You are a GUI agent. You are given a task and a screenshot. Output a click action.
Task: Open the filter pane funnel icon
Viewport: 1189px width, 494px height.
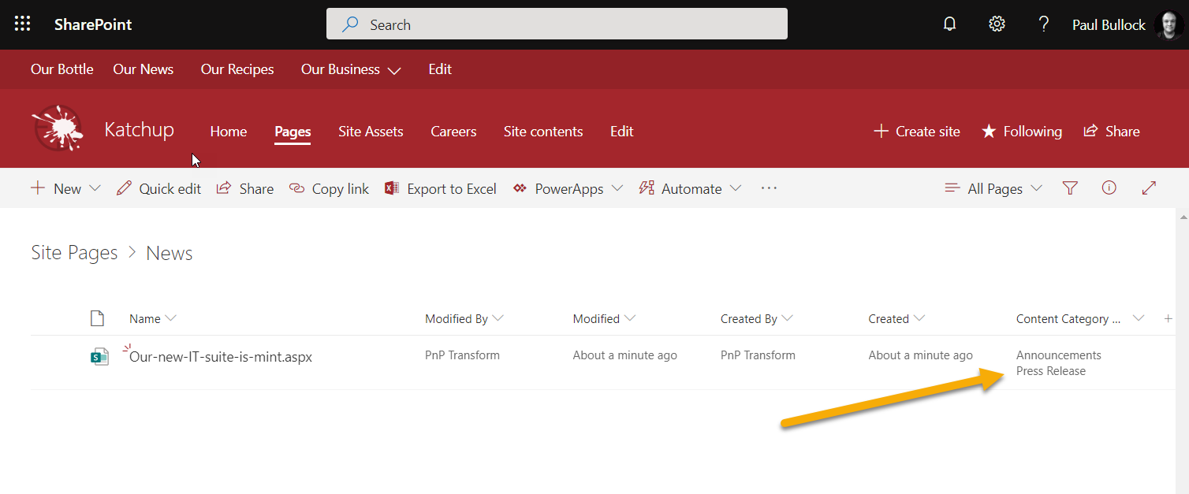pyautogui.click(x=1069, y=188)
